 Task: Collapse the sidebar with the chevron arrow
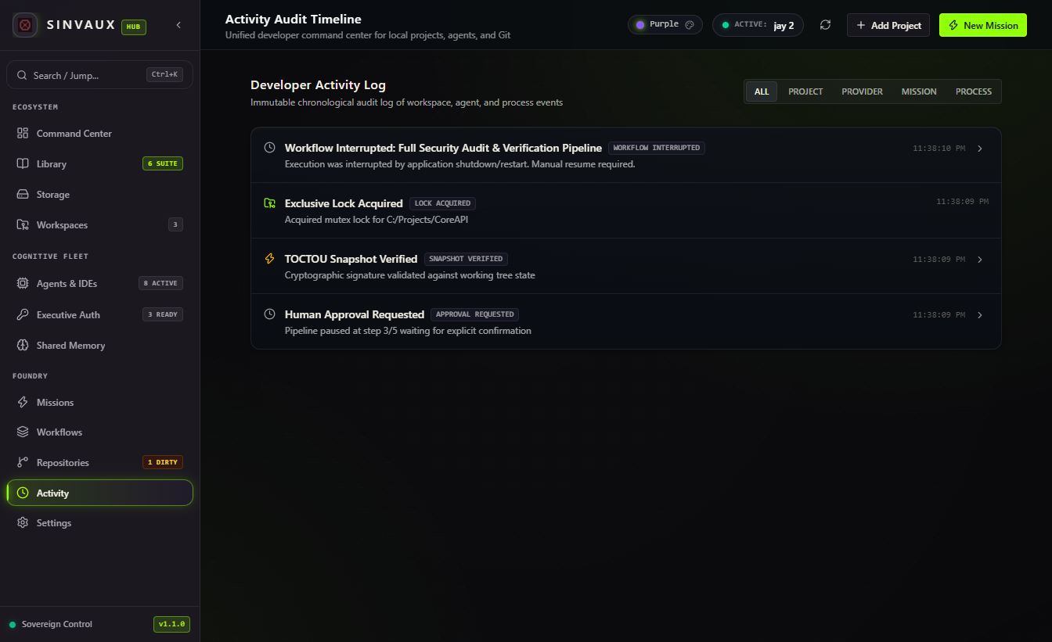[178, 25]
